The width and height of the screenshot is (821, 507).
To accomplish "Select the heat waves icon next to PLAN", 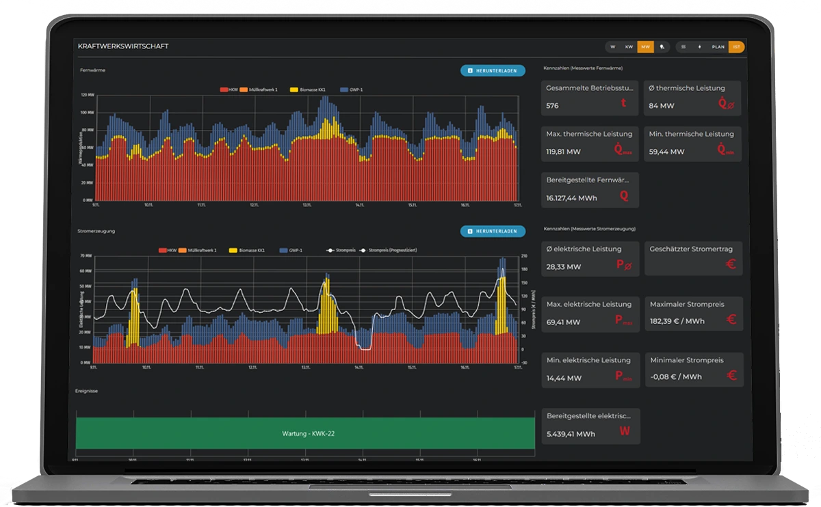I will 683,47.
